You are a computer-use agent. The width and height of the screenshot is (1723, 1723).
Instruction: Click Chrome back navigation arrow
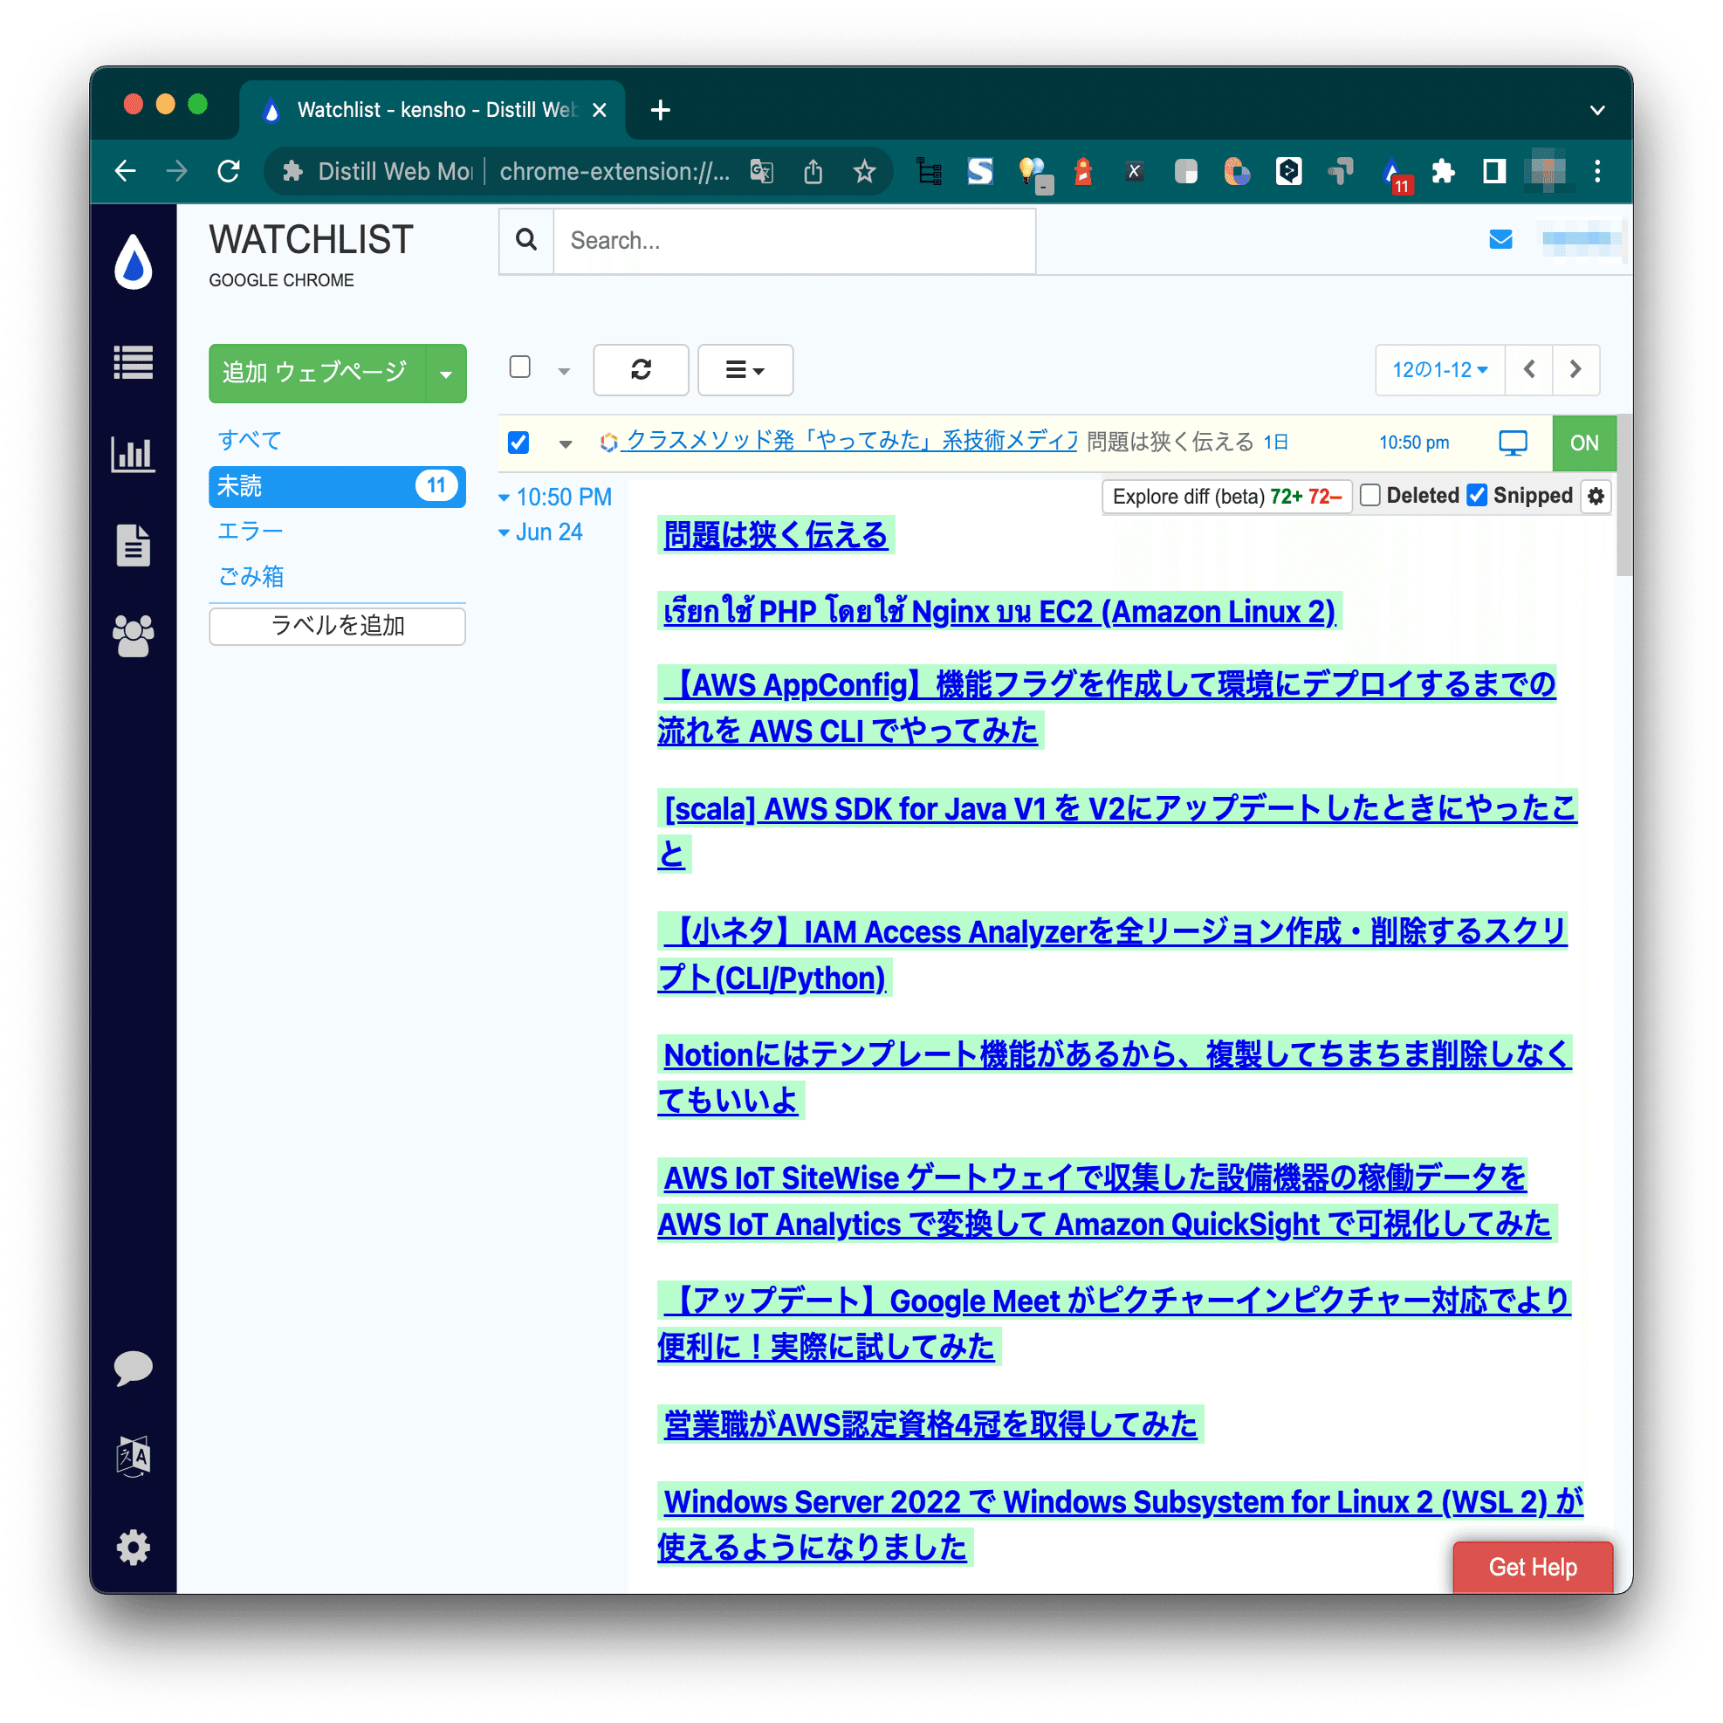point(126,170)
